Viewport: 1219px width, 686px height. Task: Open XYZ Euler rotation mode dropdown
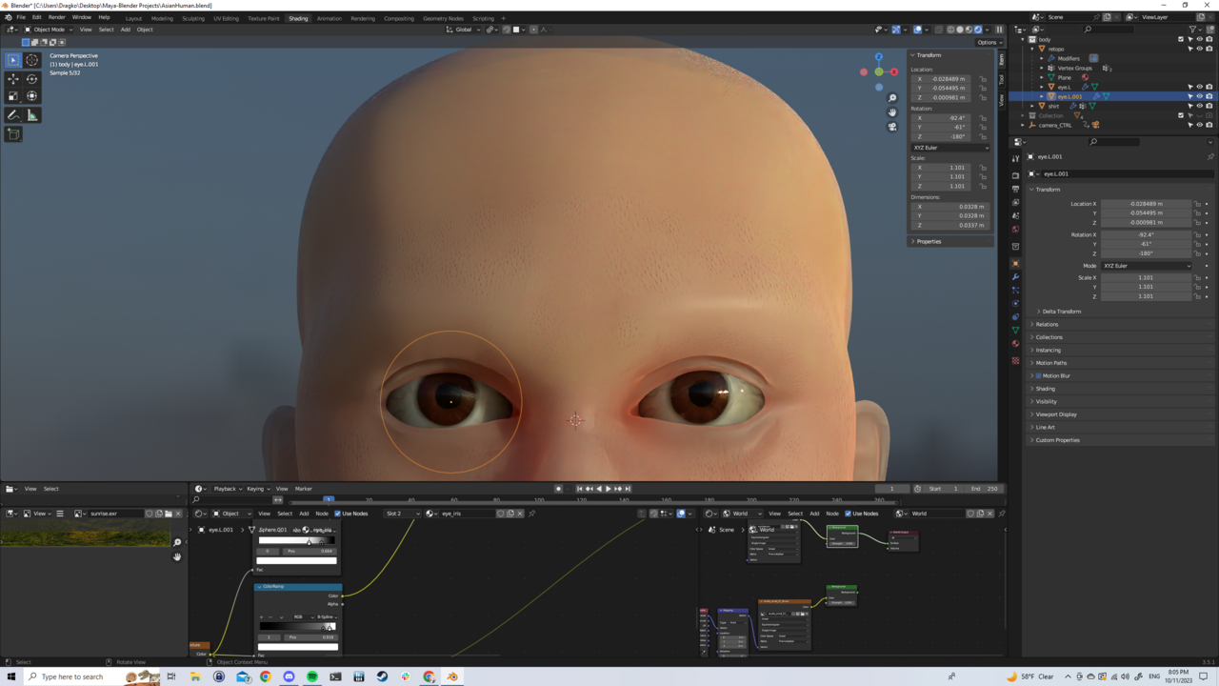coord(949,148)
